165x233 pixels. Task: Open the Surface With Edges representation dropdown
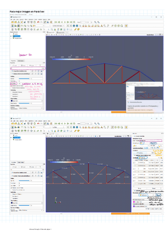tap(58, 26)
